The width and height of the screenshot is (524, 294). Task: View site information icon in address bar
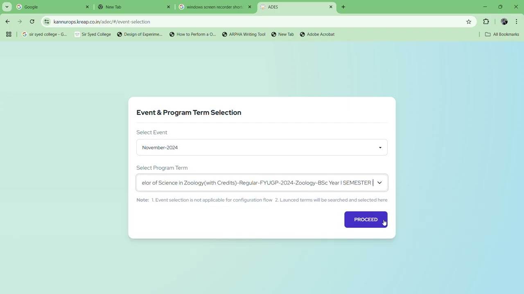click(x=47, y=22)
